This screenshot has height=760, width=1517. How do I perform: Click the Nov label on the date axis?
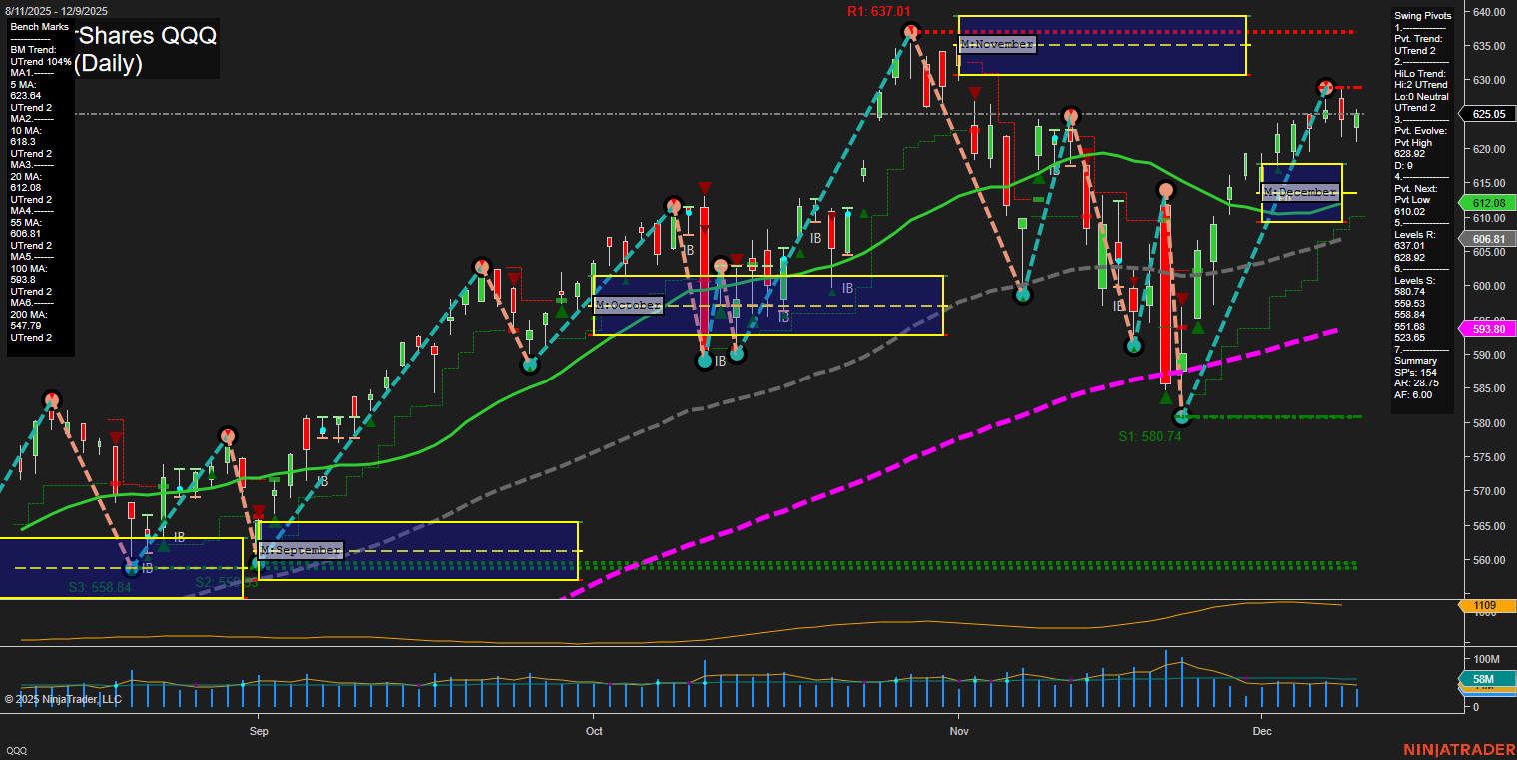click(x=959, y=731)
